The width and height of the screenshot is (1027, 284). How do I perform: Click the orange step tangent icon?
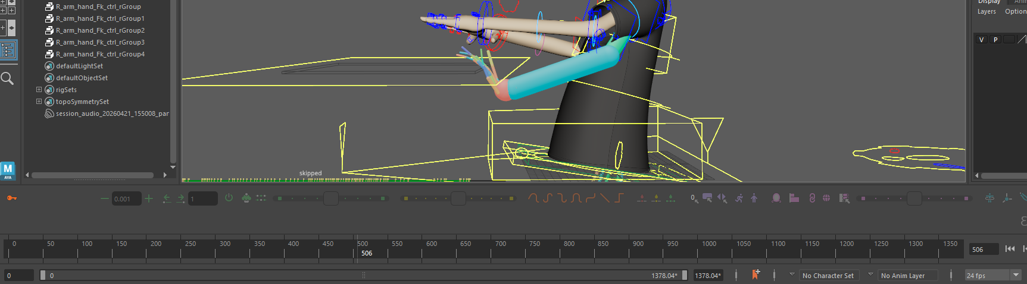click(x=619, y=198)
